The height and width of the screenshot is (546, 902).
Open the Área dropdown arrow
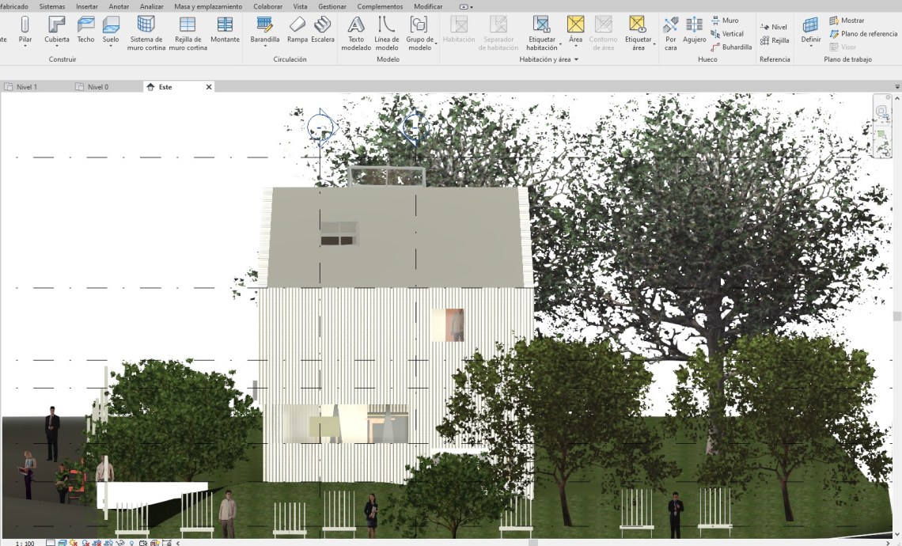coord(575,46)
